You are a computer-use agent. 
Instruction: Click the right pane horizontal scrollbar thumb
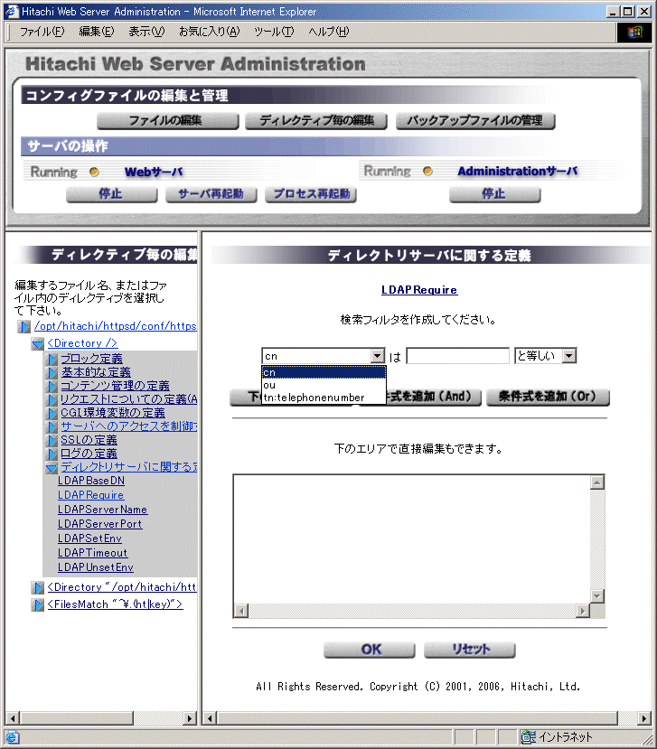point(418,718)
